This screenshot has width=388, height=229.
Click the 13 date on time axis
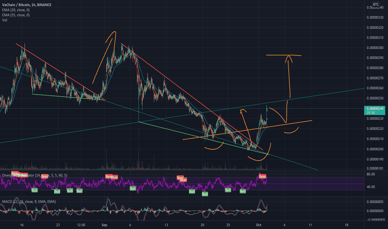166,225
